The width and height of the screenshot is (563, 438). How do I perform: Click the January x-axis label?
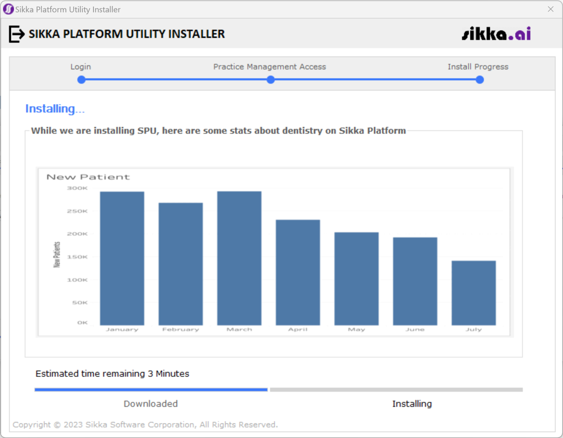(x=122, y=329)
